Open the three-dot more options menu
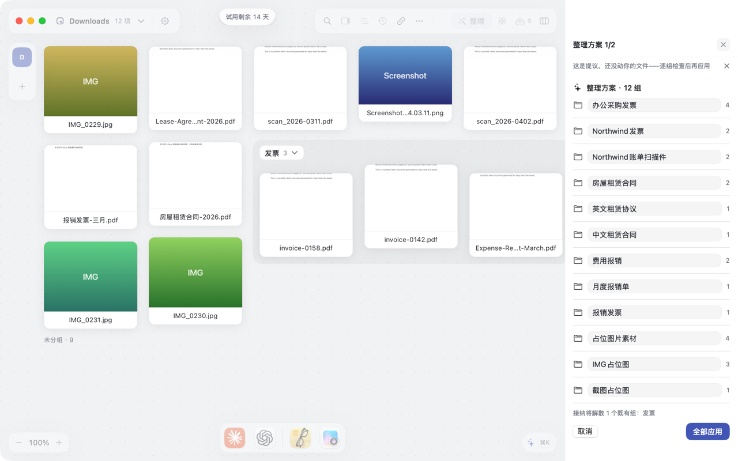 tap(419, 21)
